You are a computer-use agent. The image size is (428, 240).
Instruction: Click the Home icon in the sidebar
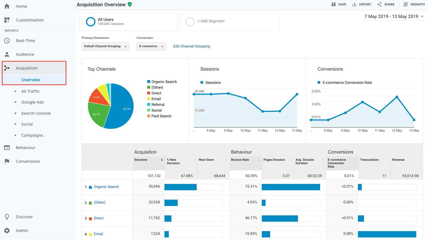tap(7, 6)
